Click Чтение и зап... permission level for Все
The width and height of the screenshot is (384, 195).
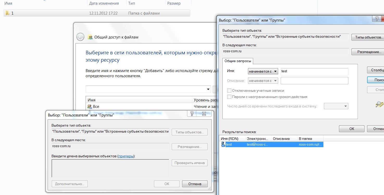coord(205,106)
